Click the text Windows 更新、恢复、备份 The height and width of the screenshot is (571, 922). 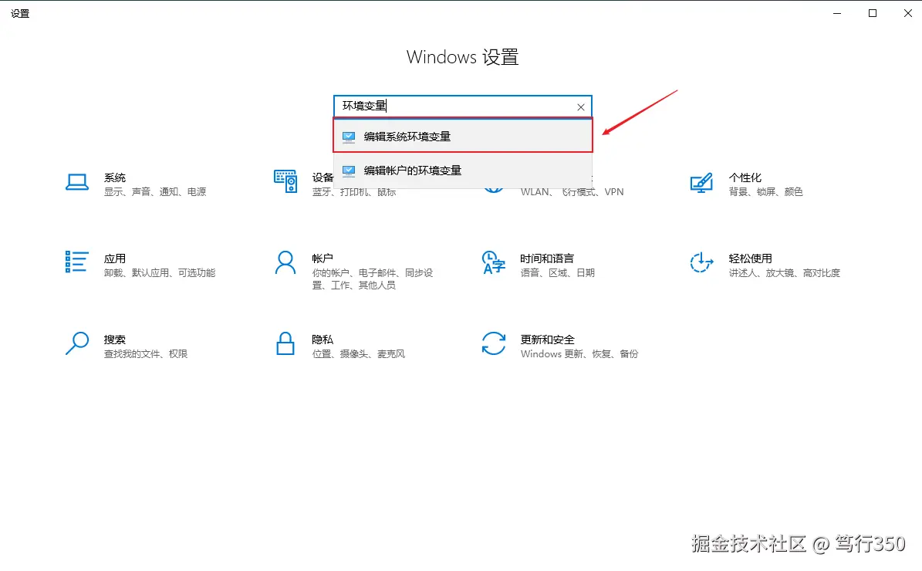(579, 354)
